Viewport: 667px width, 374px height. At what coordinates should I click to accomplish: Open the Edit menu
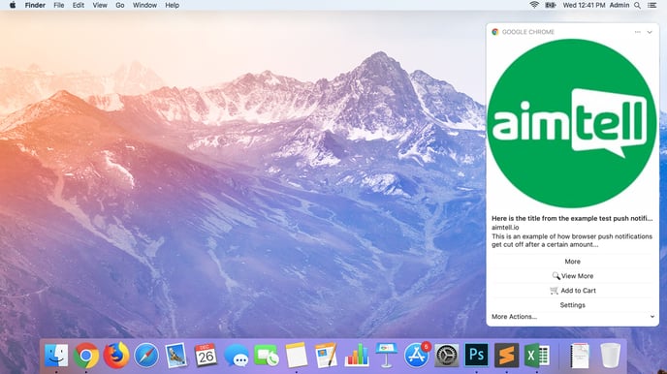[x=79, y=5]
